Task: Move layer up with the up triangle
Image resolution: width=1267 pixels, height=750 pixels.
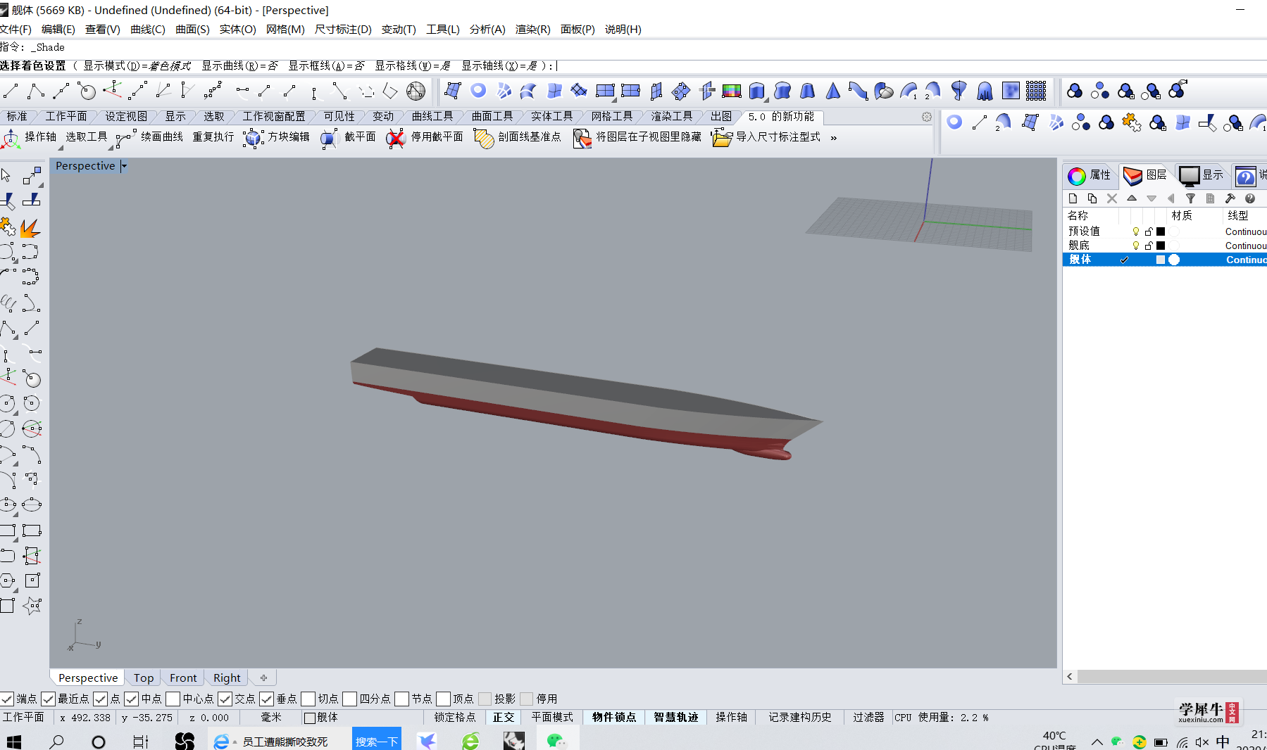Action: [x=1132, y=198]
